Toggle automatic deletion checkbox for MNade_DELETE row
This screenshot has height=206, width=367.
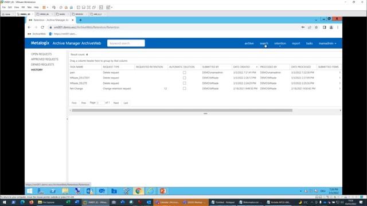[185, 83]
